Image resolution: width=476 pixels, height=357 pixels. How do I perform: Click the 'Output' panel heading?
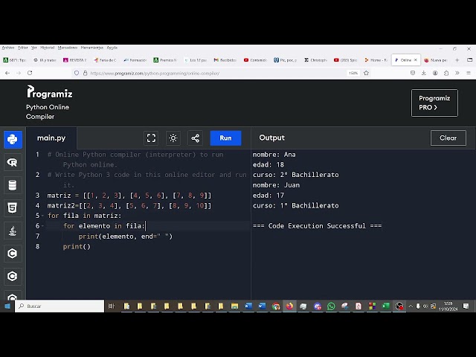click(x=271, y=138)
